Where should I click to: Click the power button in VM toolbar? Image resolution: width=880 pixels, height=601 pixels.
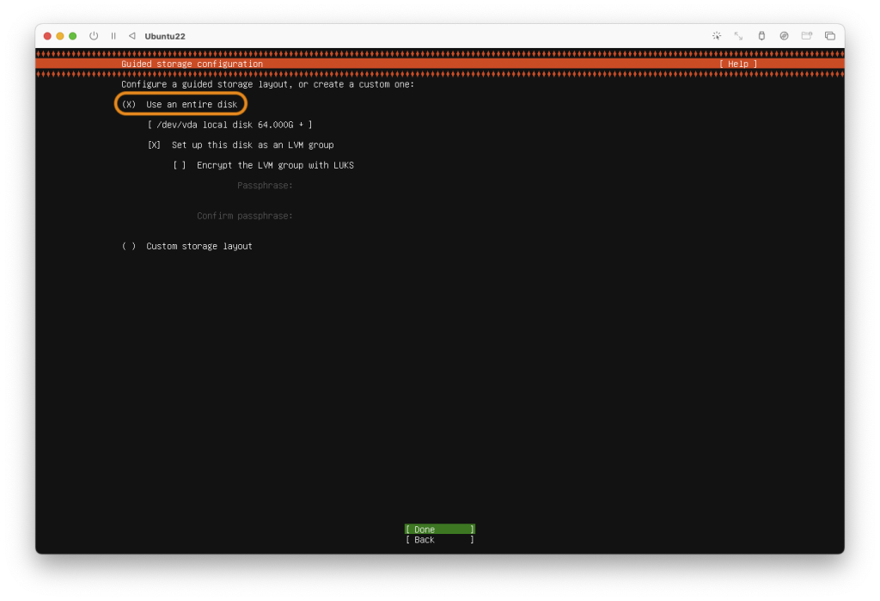click(94, 36)
